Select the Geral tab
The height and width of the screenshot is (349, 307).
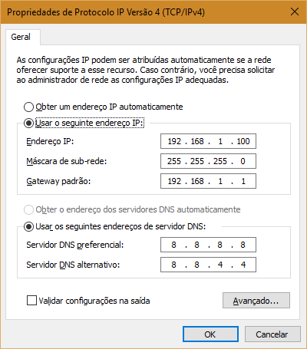pos(21,37)
